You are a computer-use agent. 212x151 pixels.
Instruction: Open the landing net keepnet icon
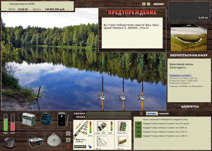pyautogui.click(x=54, y=140)
